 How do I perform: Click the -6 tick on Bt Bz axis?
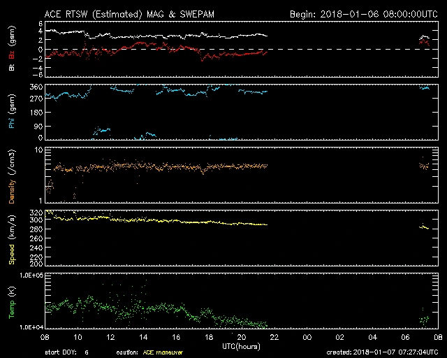click(38, 75)
